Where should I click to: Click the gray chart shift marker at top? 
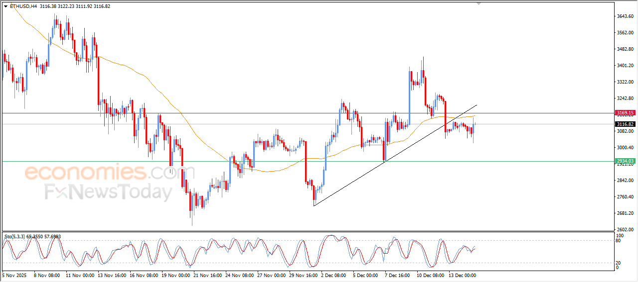479,3
